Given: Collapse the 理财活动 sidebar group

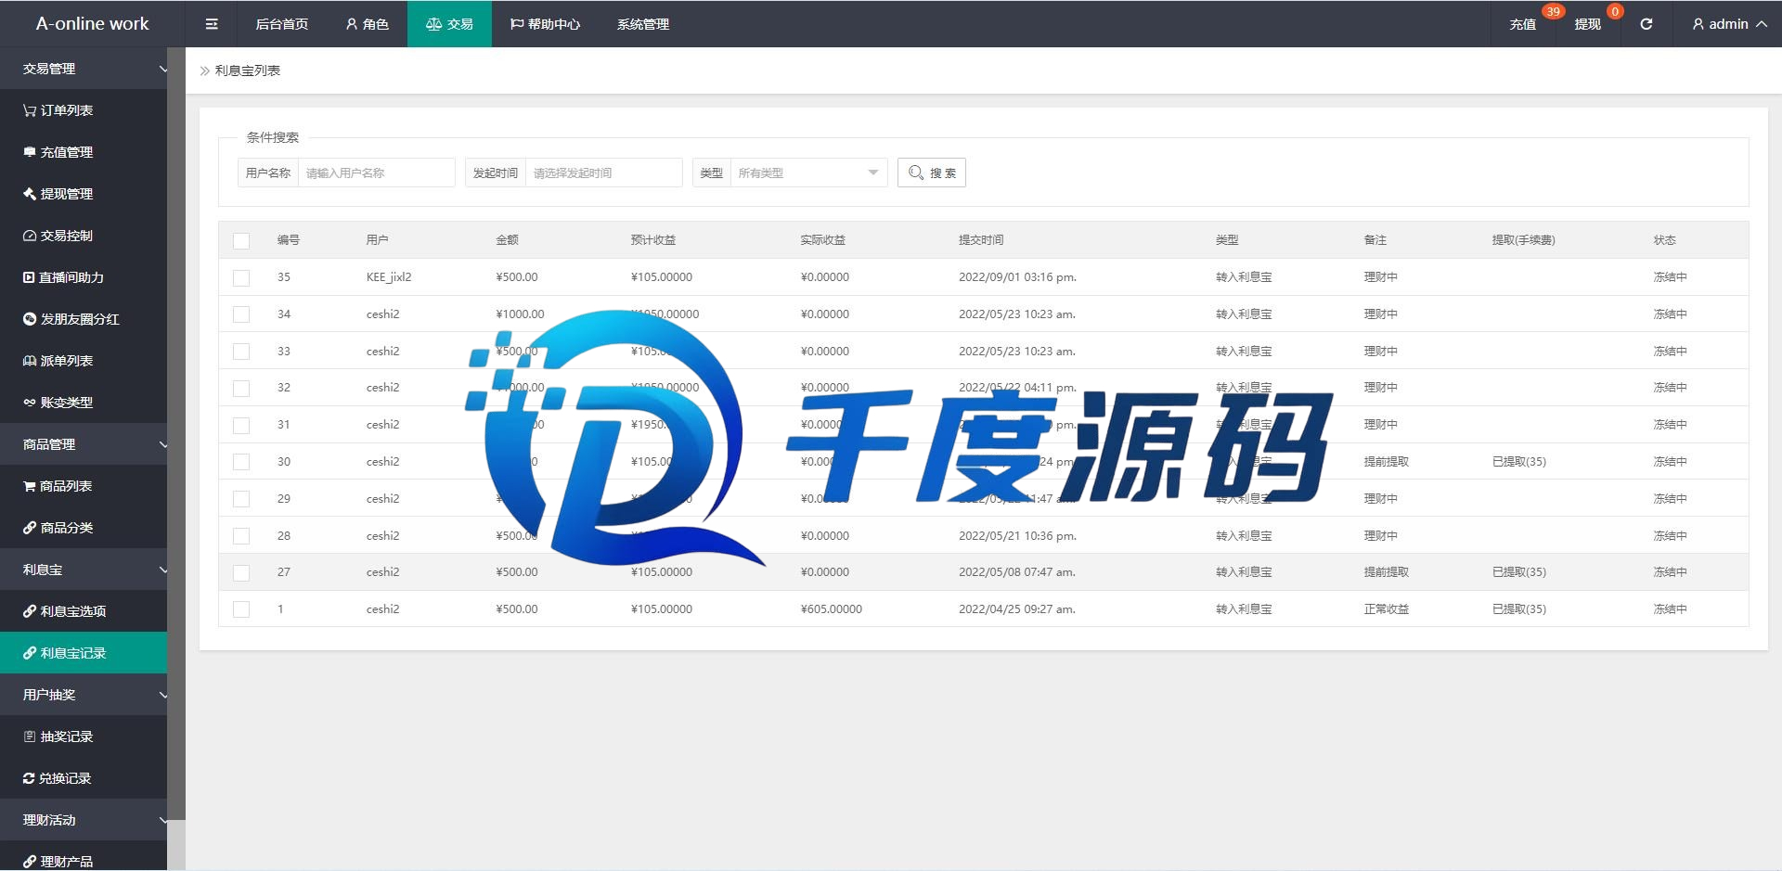Looking at the screenshot, I should 84,820.
